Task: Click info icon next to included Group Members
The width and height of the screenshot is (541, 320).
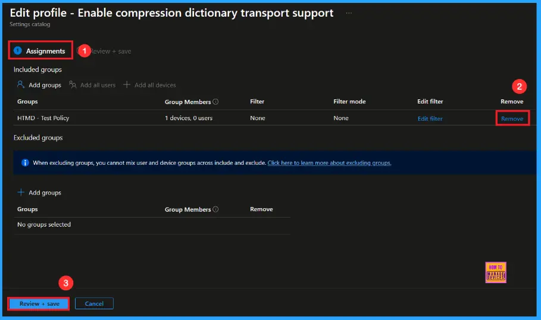Action: pyautogui.click(x=215, y=102)
